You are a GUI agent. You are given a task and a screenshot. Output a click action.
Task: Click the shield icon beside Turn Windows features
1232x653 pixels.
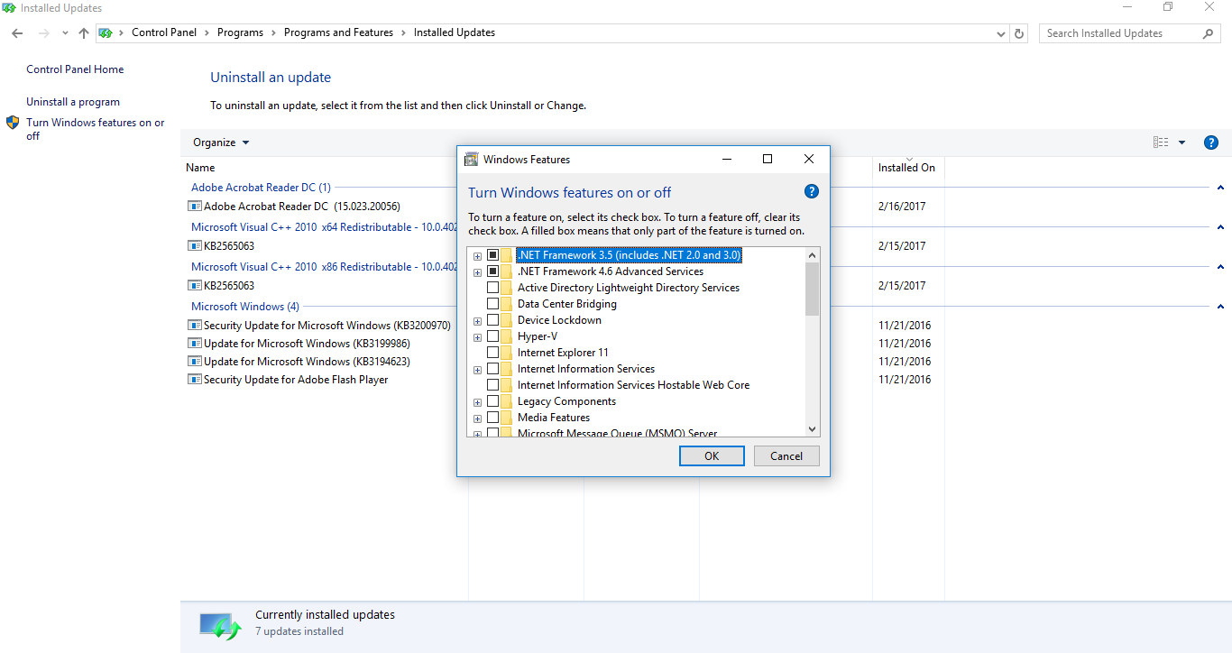tap(13, 123)
